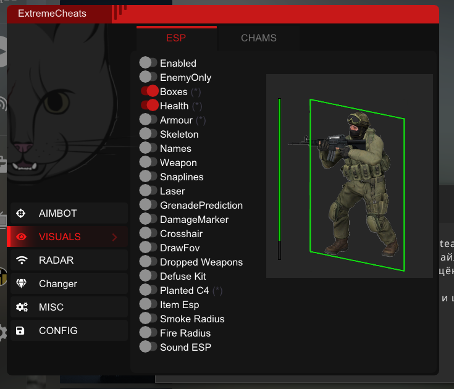
Task: Turn on Defuse Kit toggle
Action: (148, 275)
